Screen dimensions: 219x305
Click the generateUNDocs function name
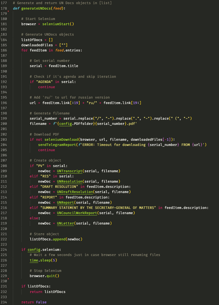(x=36, y=8)
